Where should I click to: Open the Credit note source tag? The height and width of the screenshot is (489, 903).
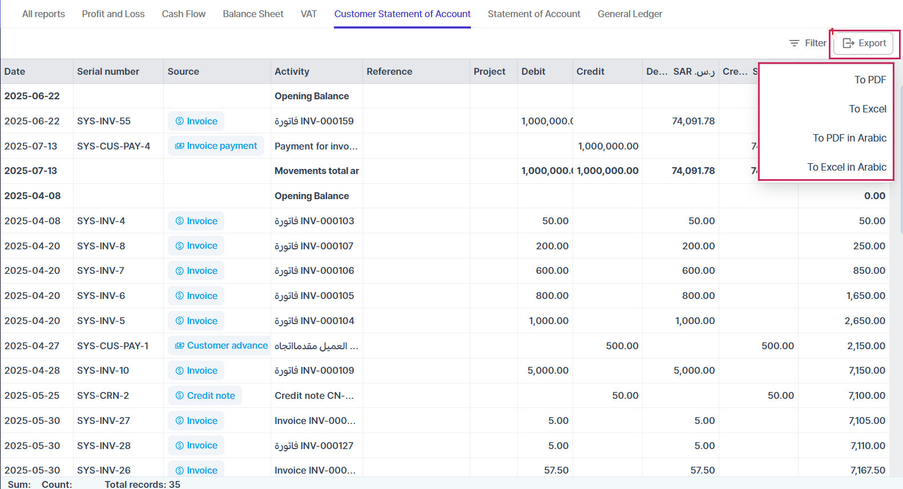[x=205, y=395]
